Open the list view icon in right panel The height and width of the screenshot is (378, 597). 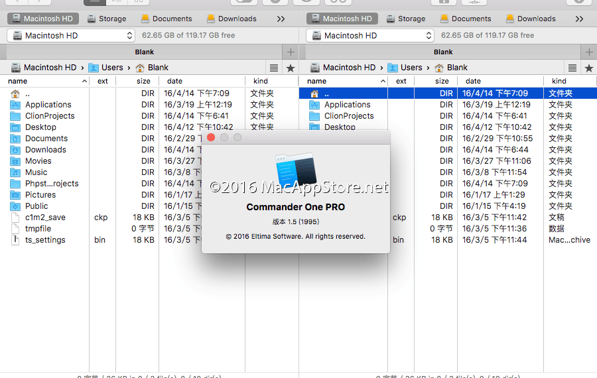click(572, 68)
